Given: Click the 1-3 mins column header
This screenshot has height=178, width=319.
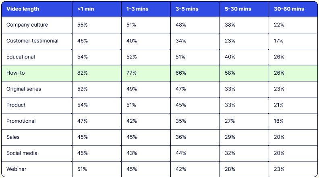Looking at the screenshot, I should [137, 9].
